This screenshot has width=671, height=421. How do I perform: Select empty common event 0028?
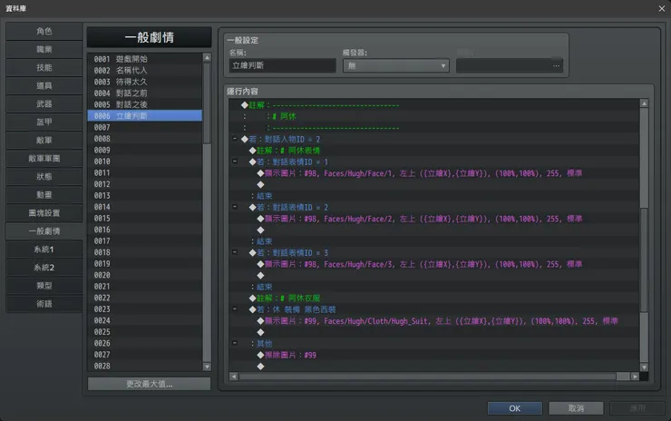click(145, 366)
